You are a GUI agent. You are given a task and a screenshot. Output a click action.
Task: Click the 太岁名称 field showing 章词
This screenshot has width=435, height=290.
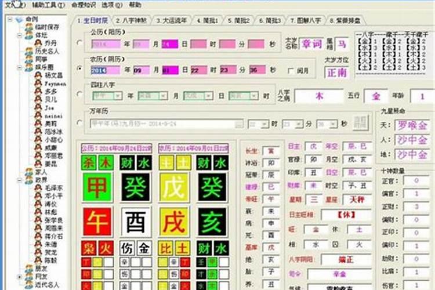(x=311, y=44)
